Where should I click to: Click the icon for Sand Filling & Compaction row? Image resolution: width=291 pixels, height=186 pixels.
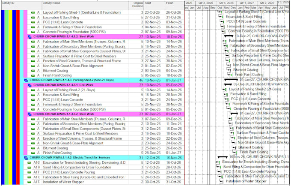[x=29, y=168]
